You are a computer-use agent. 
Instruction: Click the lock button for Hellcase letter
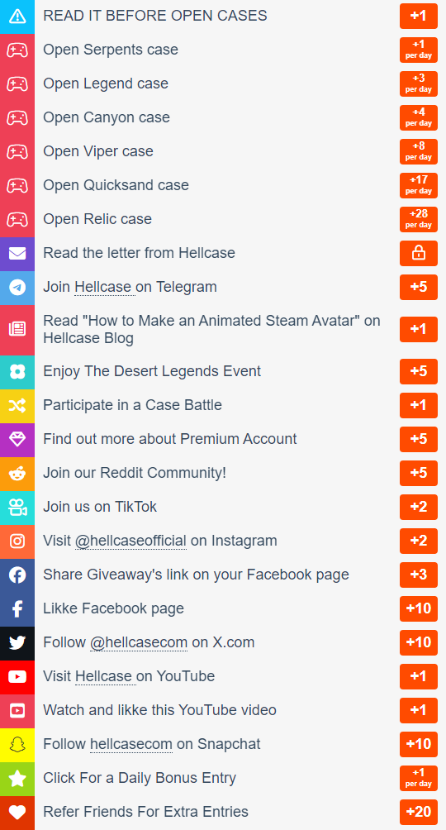(x=419, y=253)
